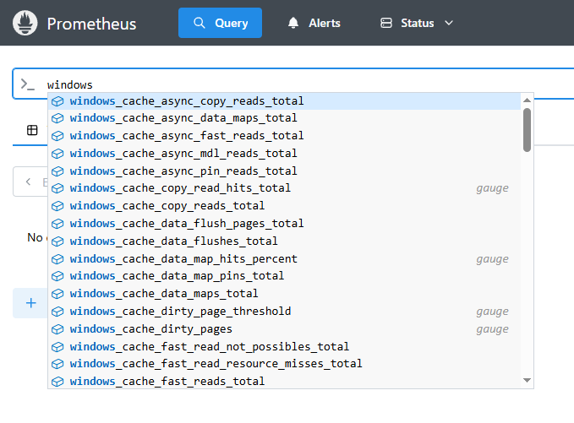
Task: Select windows_cache_async_pin_reads_total suggestion
Action: pos(284,171)
